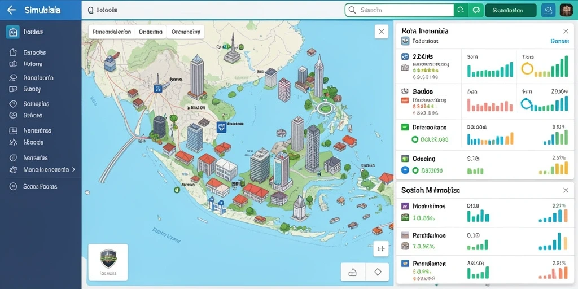Click the teal bar chart in the Modiobirnos row
Image resolution: width=578 pixels, height=289 pixels.
(x=478, y=216)
